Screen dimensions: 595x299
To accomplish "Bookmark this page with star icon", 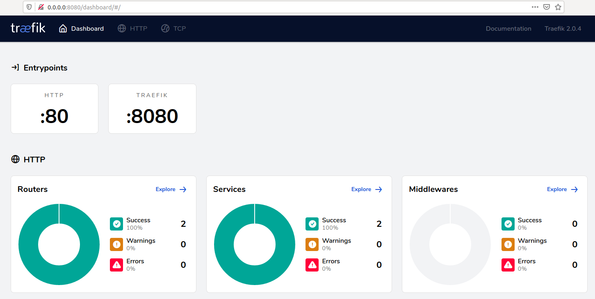I will 558,7.
